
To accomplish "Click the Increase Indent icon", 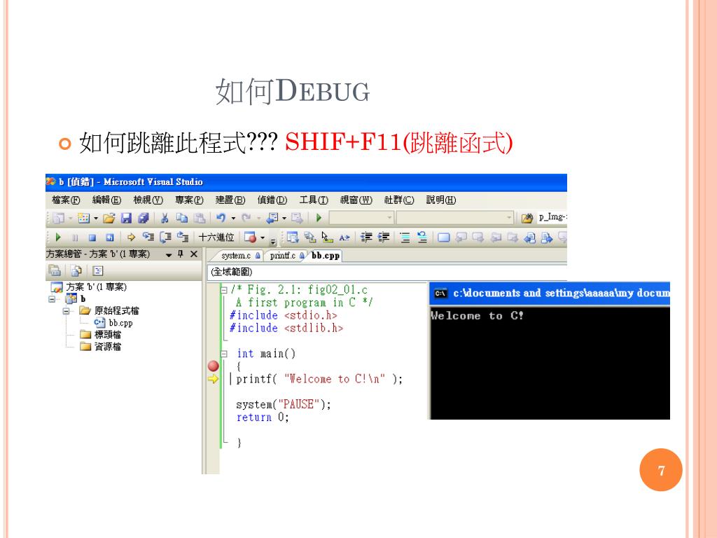I will point(383,237).
